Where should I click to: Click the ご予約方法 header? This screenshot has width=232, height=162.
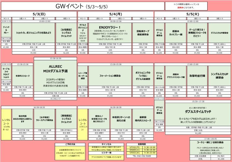click(x=71, y=144)
